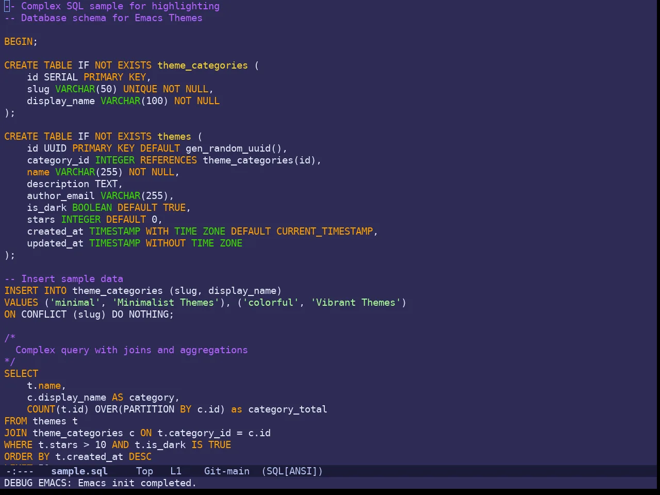Click the Top position indicator in mode line

pos(144,471)
